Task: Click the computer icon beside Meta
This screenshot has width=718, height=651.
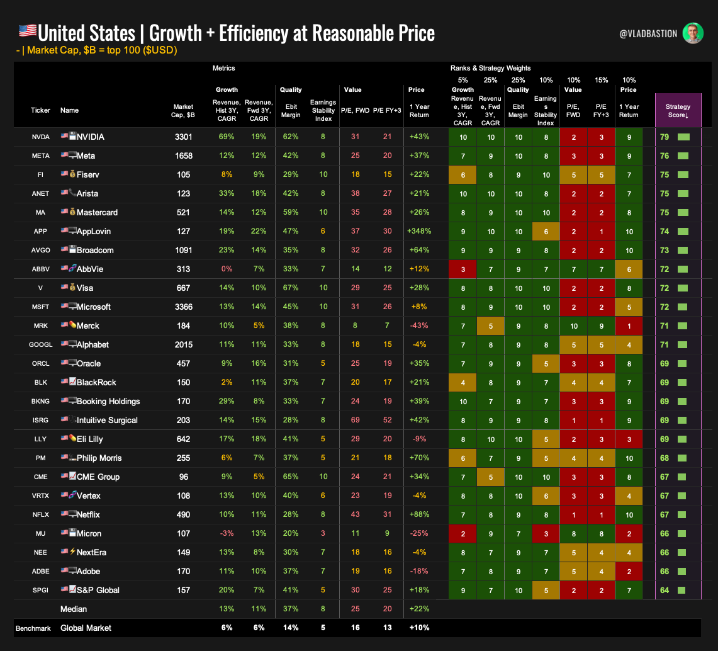Action: click(x=72, y=155)
